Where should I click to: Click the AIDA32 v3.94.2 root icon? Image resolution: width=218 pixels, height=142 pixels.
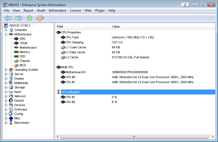pyautogui.click(x=6, y=25)
